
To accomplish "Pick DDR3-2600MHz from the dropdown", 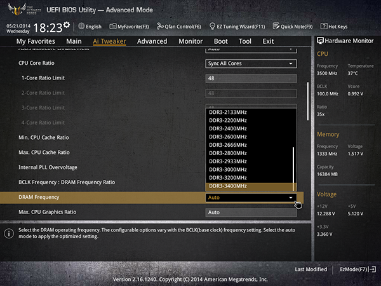I will point(250,137).
